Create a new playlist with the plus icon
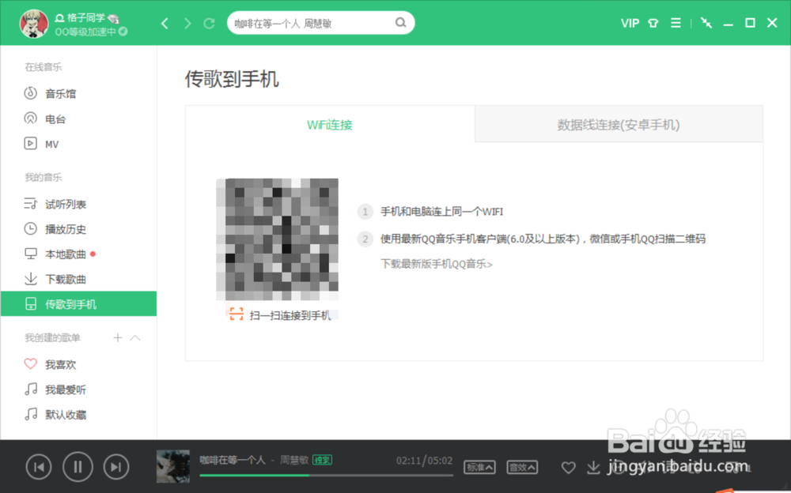 [116, 337]
